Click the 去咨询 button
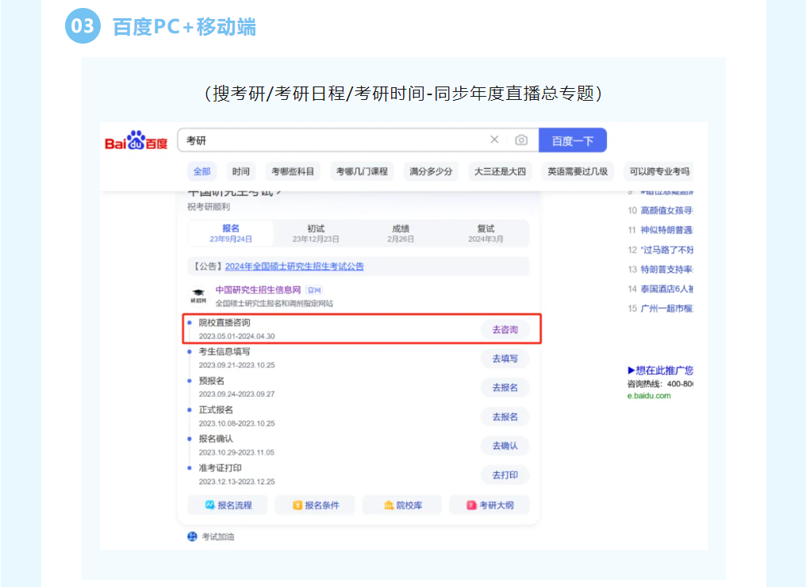The width and height of the screenshot is (806, 587). pyautogui.click(x=505, y=329)
